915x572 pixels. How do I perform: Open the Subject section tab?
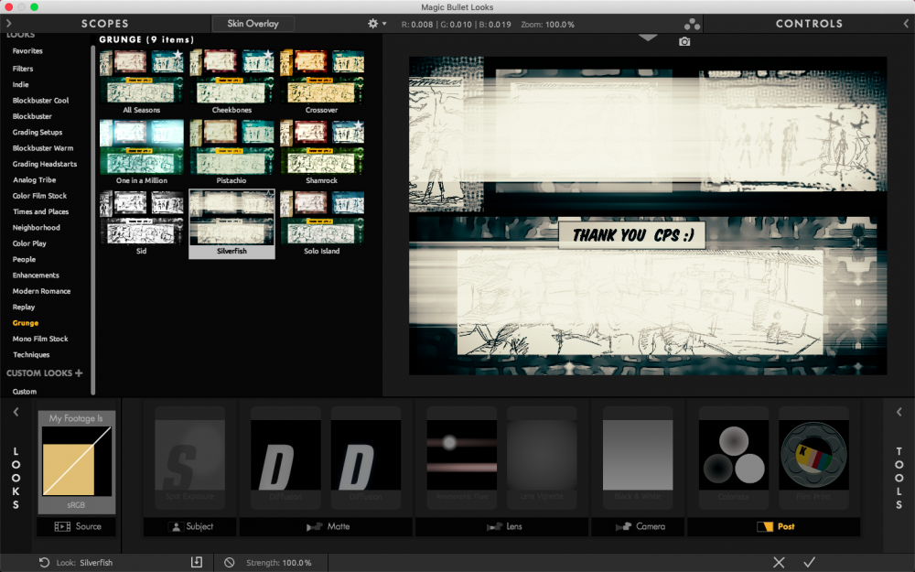point(190,526)
